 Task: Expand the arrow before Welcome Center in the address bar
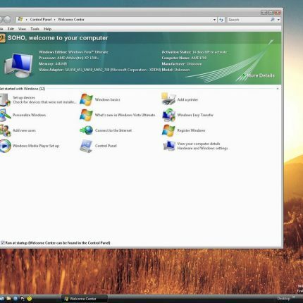(x=54, y=20)
